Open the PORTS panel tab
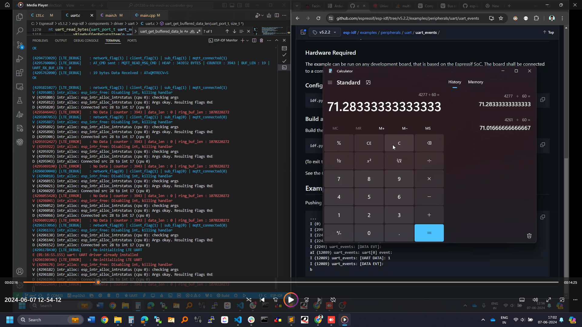 pyautogui.click(x=132, y=40)
